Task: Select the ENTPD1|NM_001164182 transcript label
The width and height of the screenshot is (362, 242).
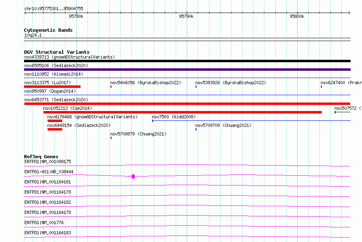Action: [48, 202]
